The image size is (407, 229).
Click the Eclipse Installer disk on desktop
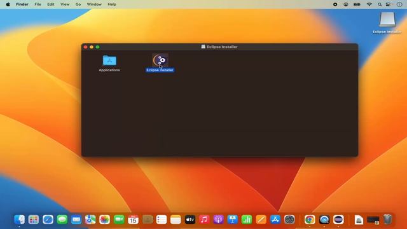tap(387, 20)
